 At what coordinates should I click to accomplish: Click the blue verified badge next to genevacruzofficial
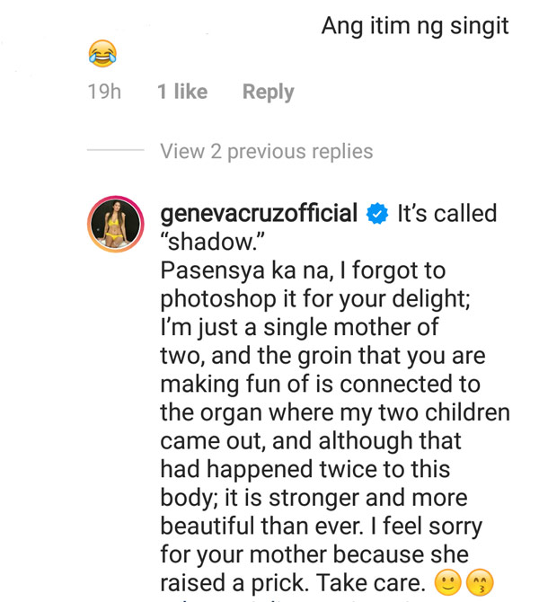click(x=377, y=214)
